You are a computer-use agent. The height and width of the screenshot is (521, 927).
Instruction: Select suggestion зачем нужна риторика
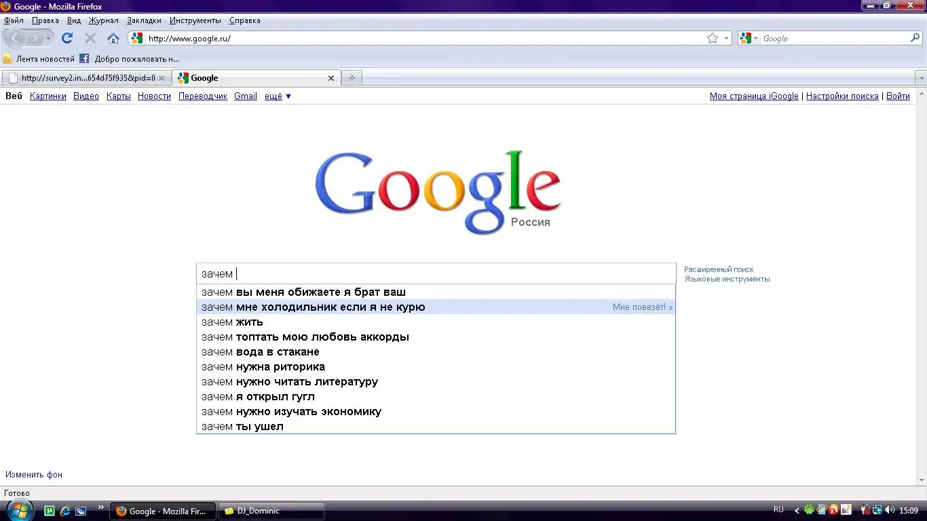[x=263, y=367]
